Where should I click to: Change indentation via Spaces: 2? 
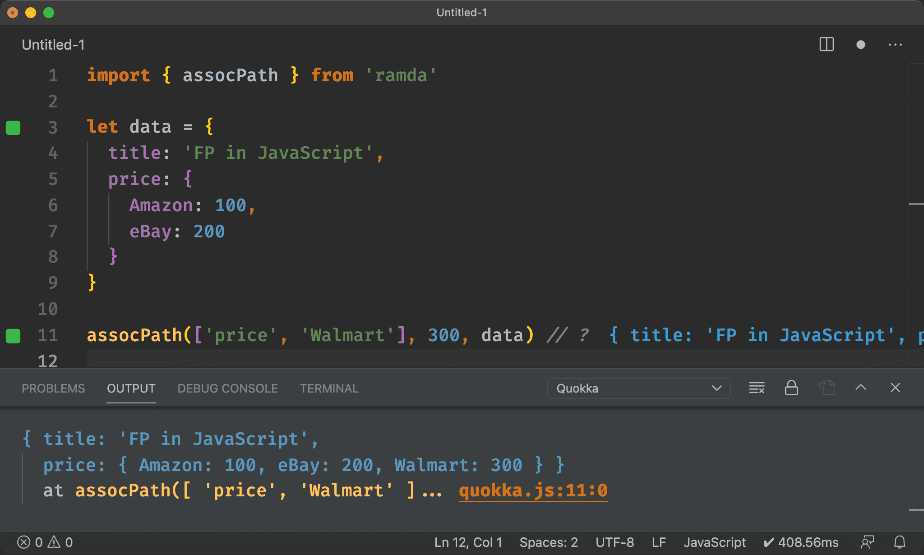549,542
